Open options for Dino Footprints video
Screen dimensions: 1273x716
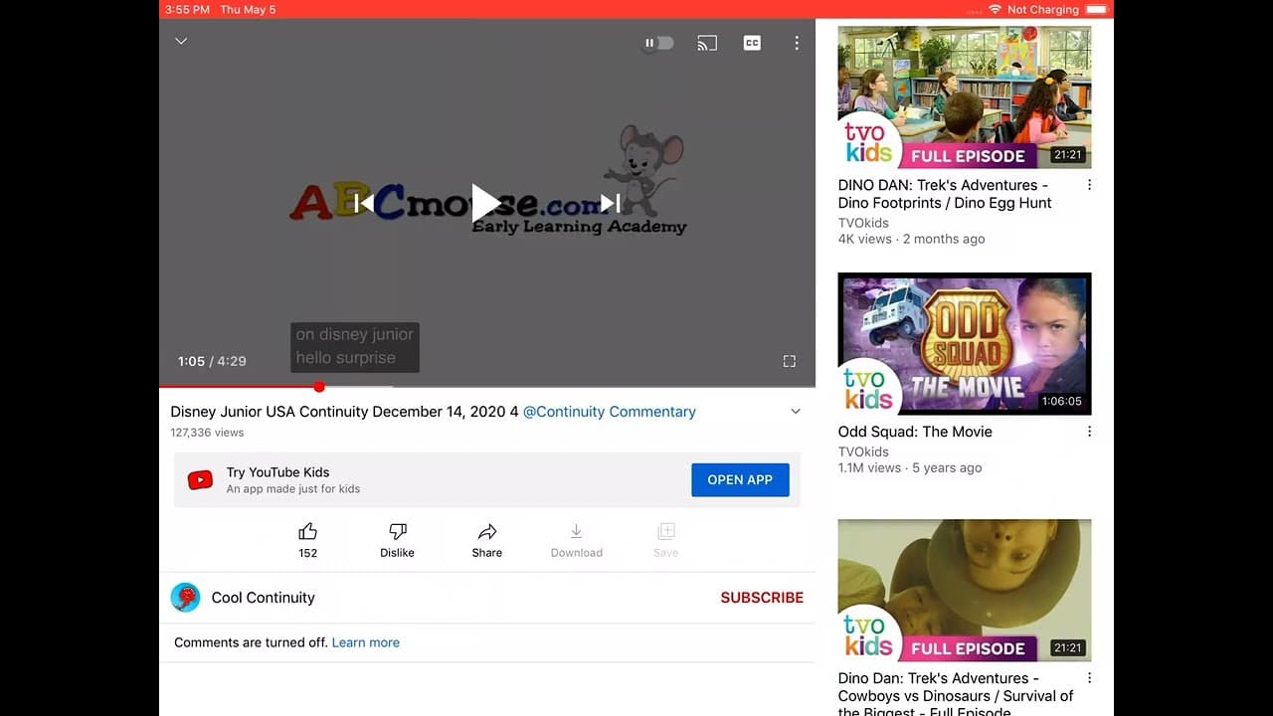1089,185
